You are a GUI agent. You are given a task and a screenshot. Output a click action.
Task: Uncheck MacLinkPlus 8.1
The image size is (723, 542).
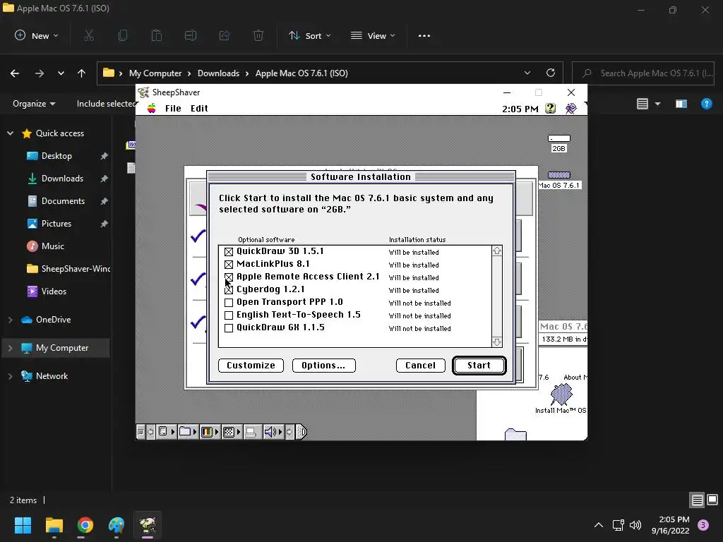tap(229, 265)
